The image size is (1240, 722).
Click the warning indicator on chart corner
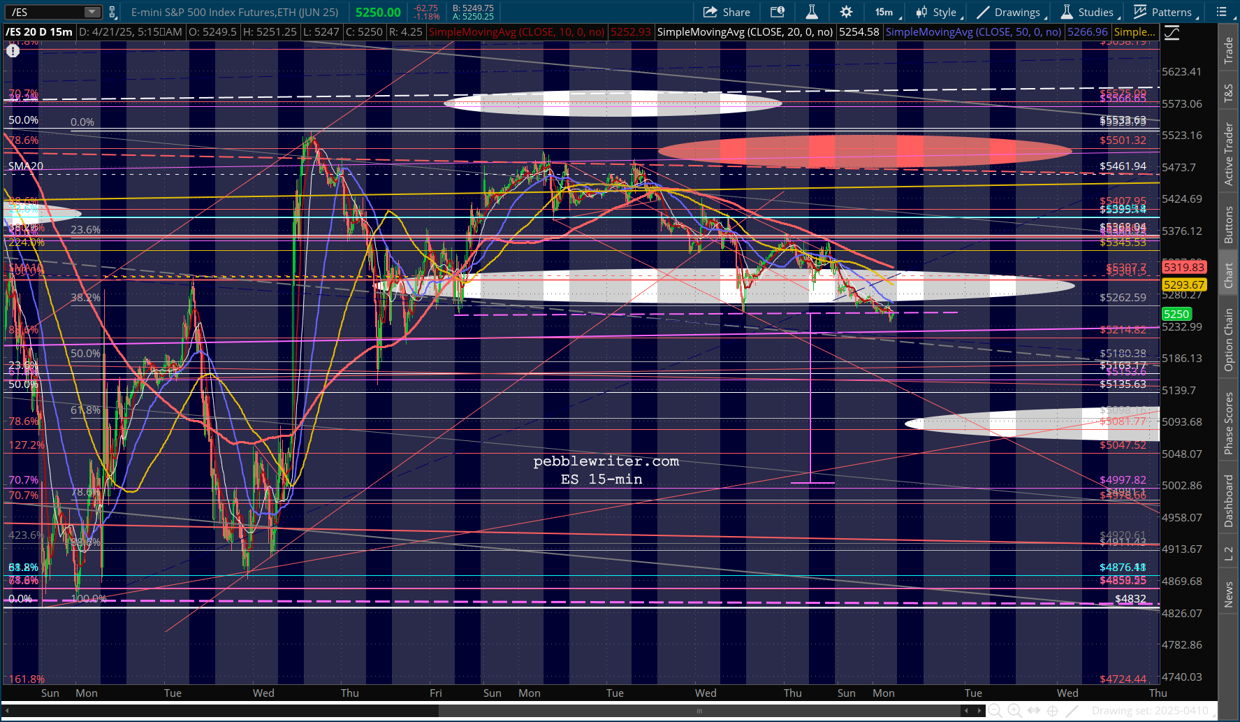coord(13,50)
